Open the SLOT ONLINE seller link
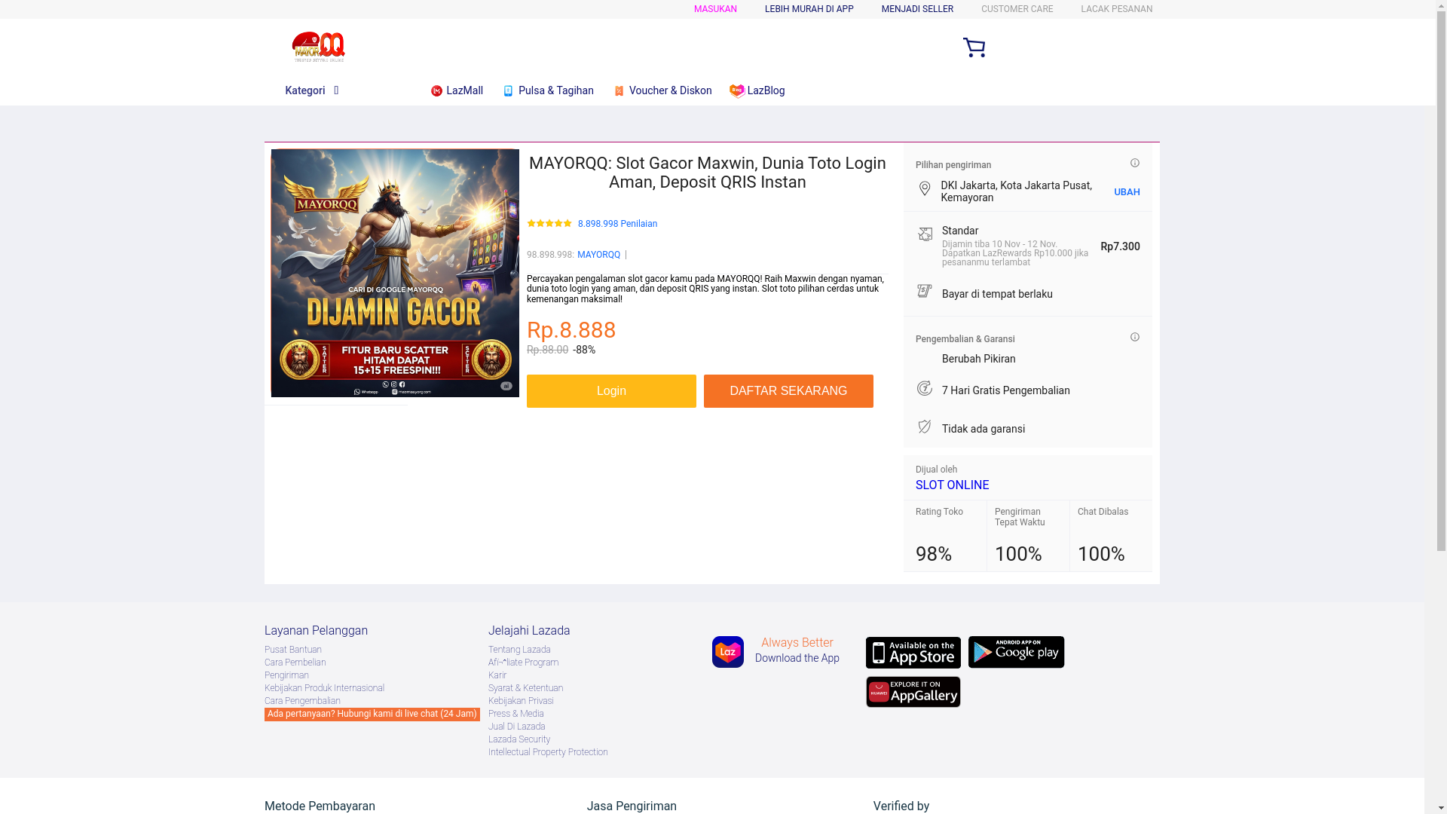The image size is (1447, 814). [952, 485]
